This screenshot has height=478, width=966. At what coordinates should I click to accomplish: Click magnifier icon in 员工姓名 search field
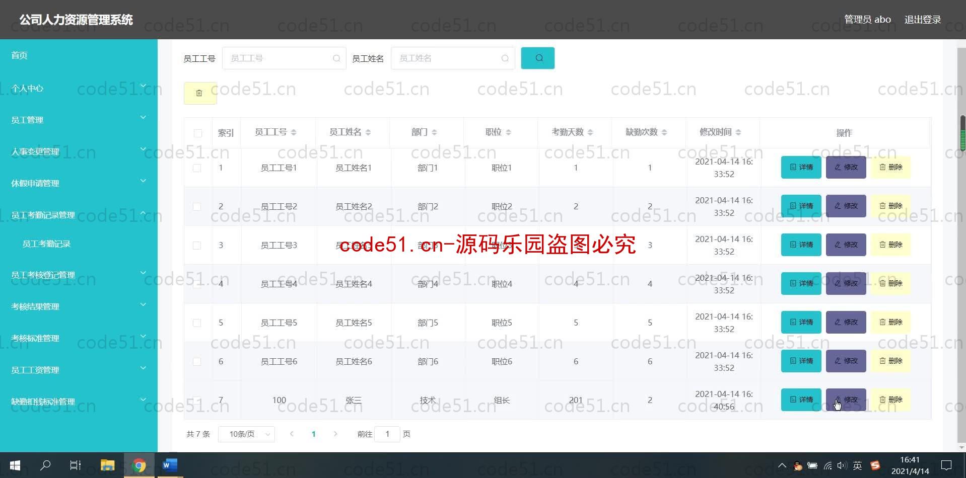tap(505, 58)
